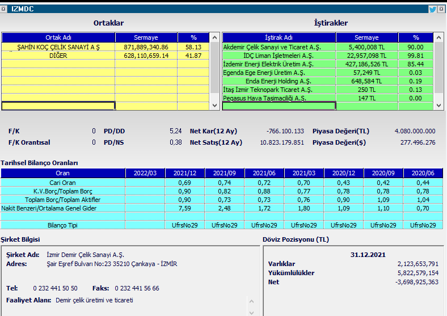This screenshot has width=447, height=316.
Task: Click up arrow beside Faaliyet Alanı field
Action: 251,301
